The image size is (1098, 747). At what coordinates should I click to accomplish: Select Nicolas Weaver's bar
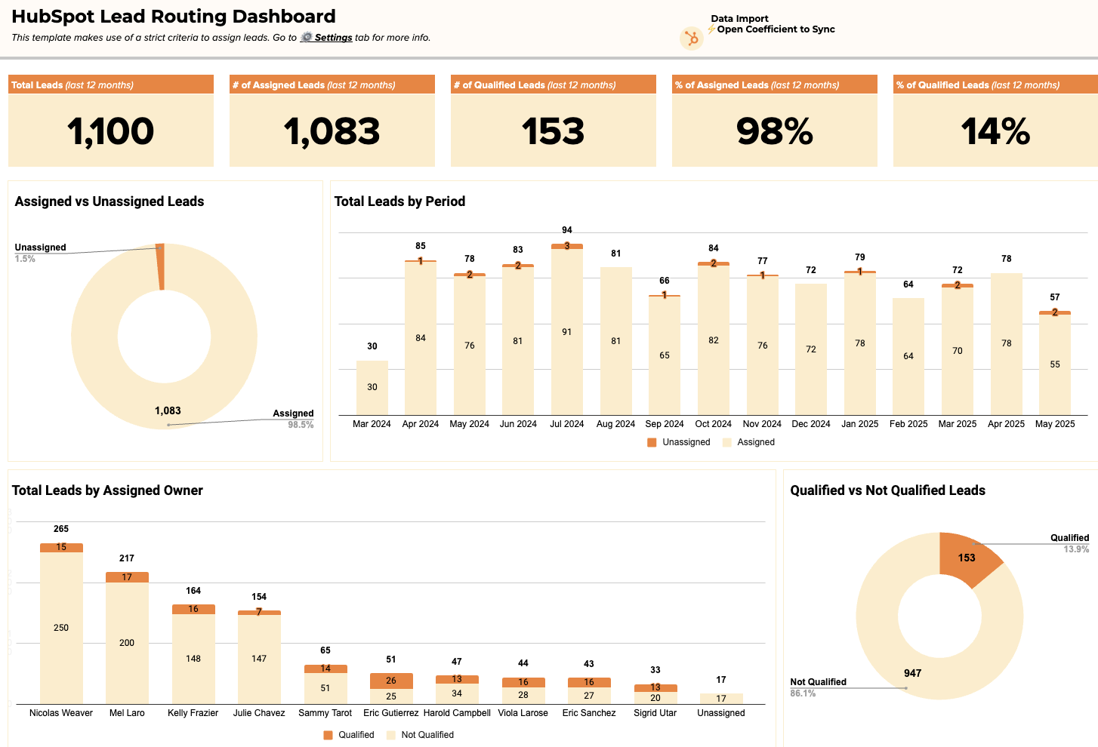point(61,624)
